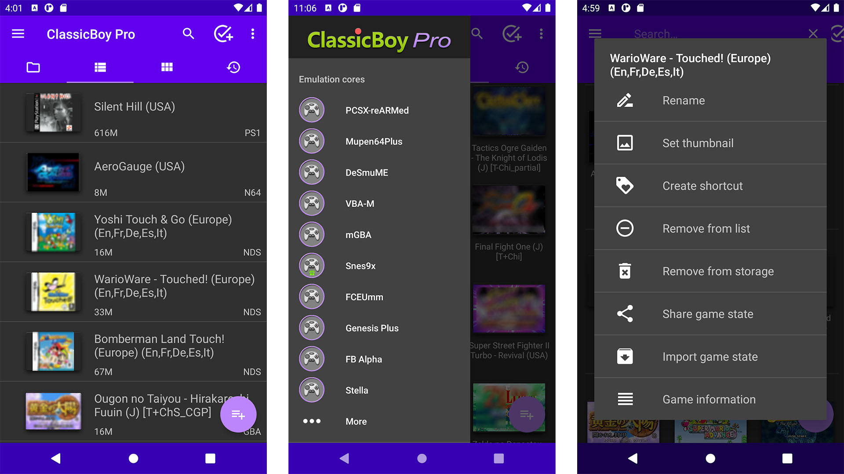The width and height of the screenshot is (844, 474).
Task: Select Game information option
Action: click(708, 399)
